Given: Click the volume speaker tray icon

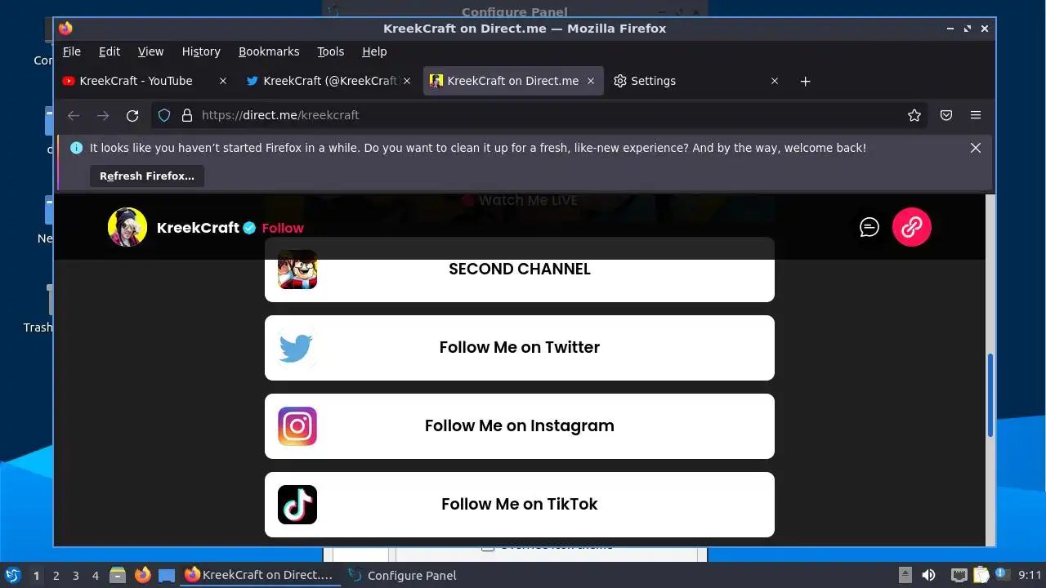Looking at the screenshot, I should (x=928, y=575).
